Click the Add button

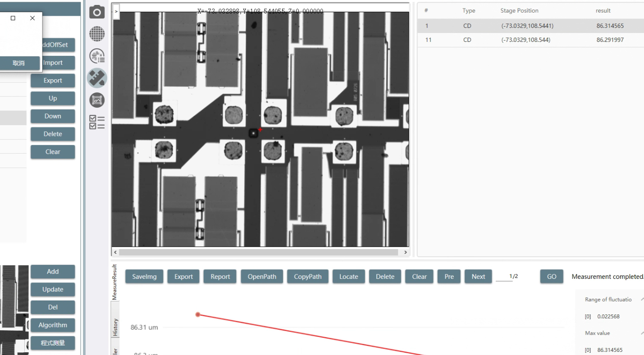(53, 272)
